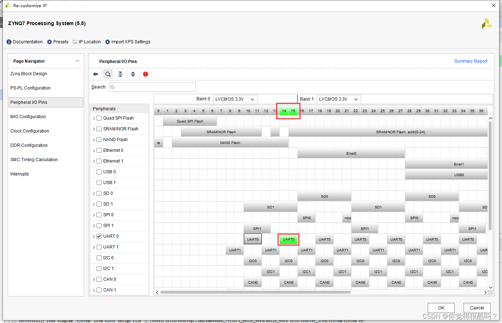
Task: Click the back arrow toolbar icon
Action: [95, 74]
